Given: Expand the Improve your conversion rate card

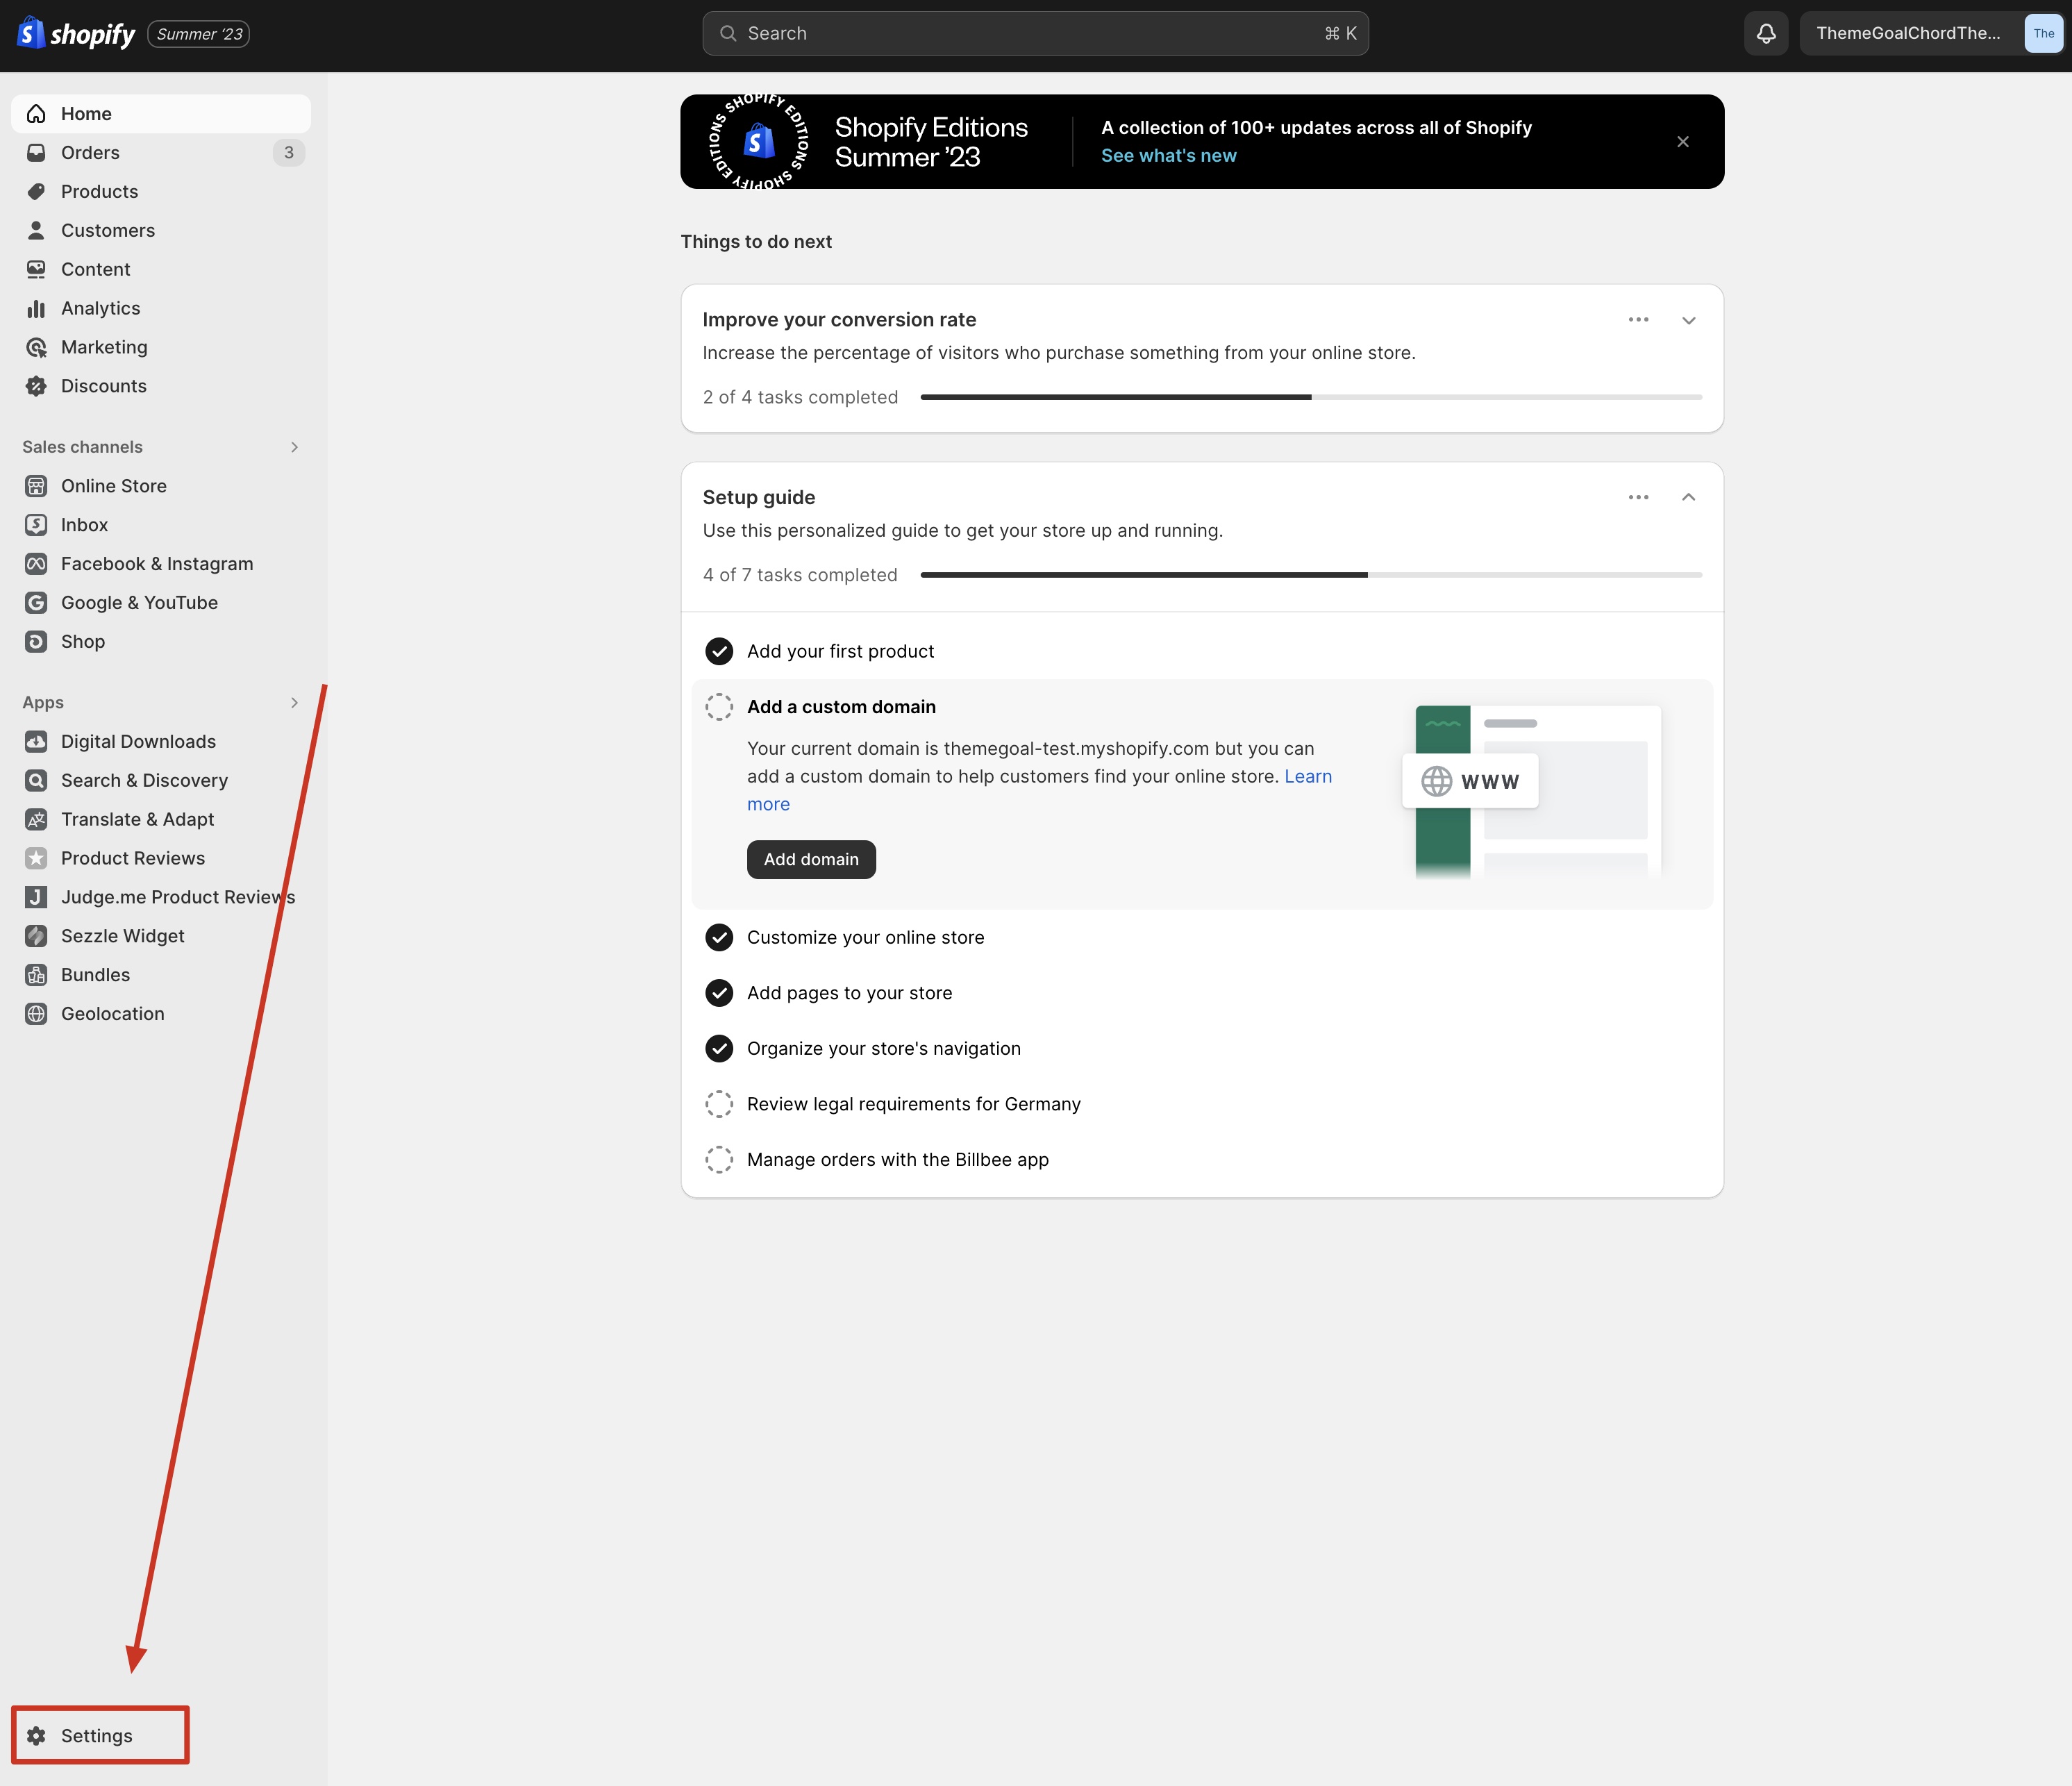Looking at the screenshot, I should click(1688, 320).
